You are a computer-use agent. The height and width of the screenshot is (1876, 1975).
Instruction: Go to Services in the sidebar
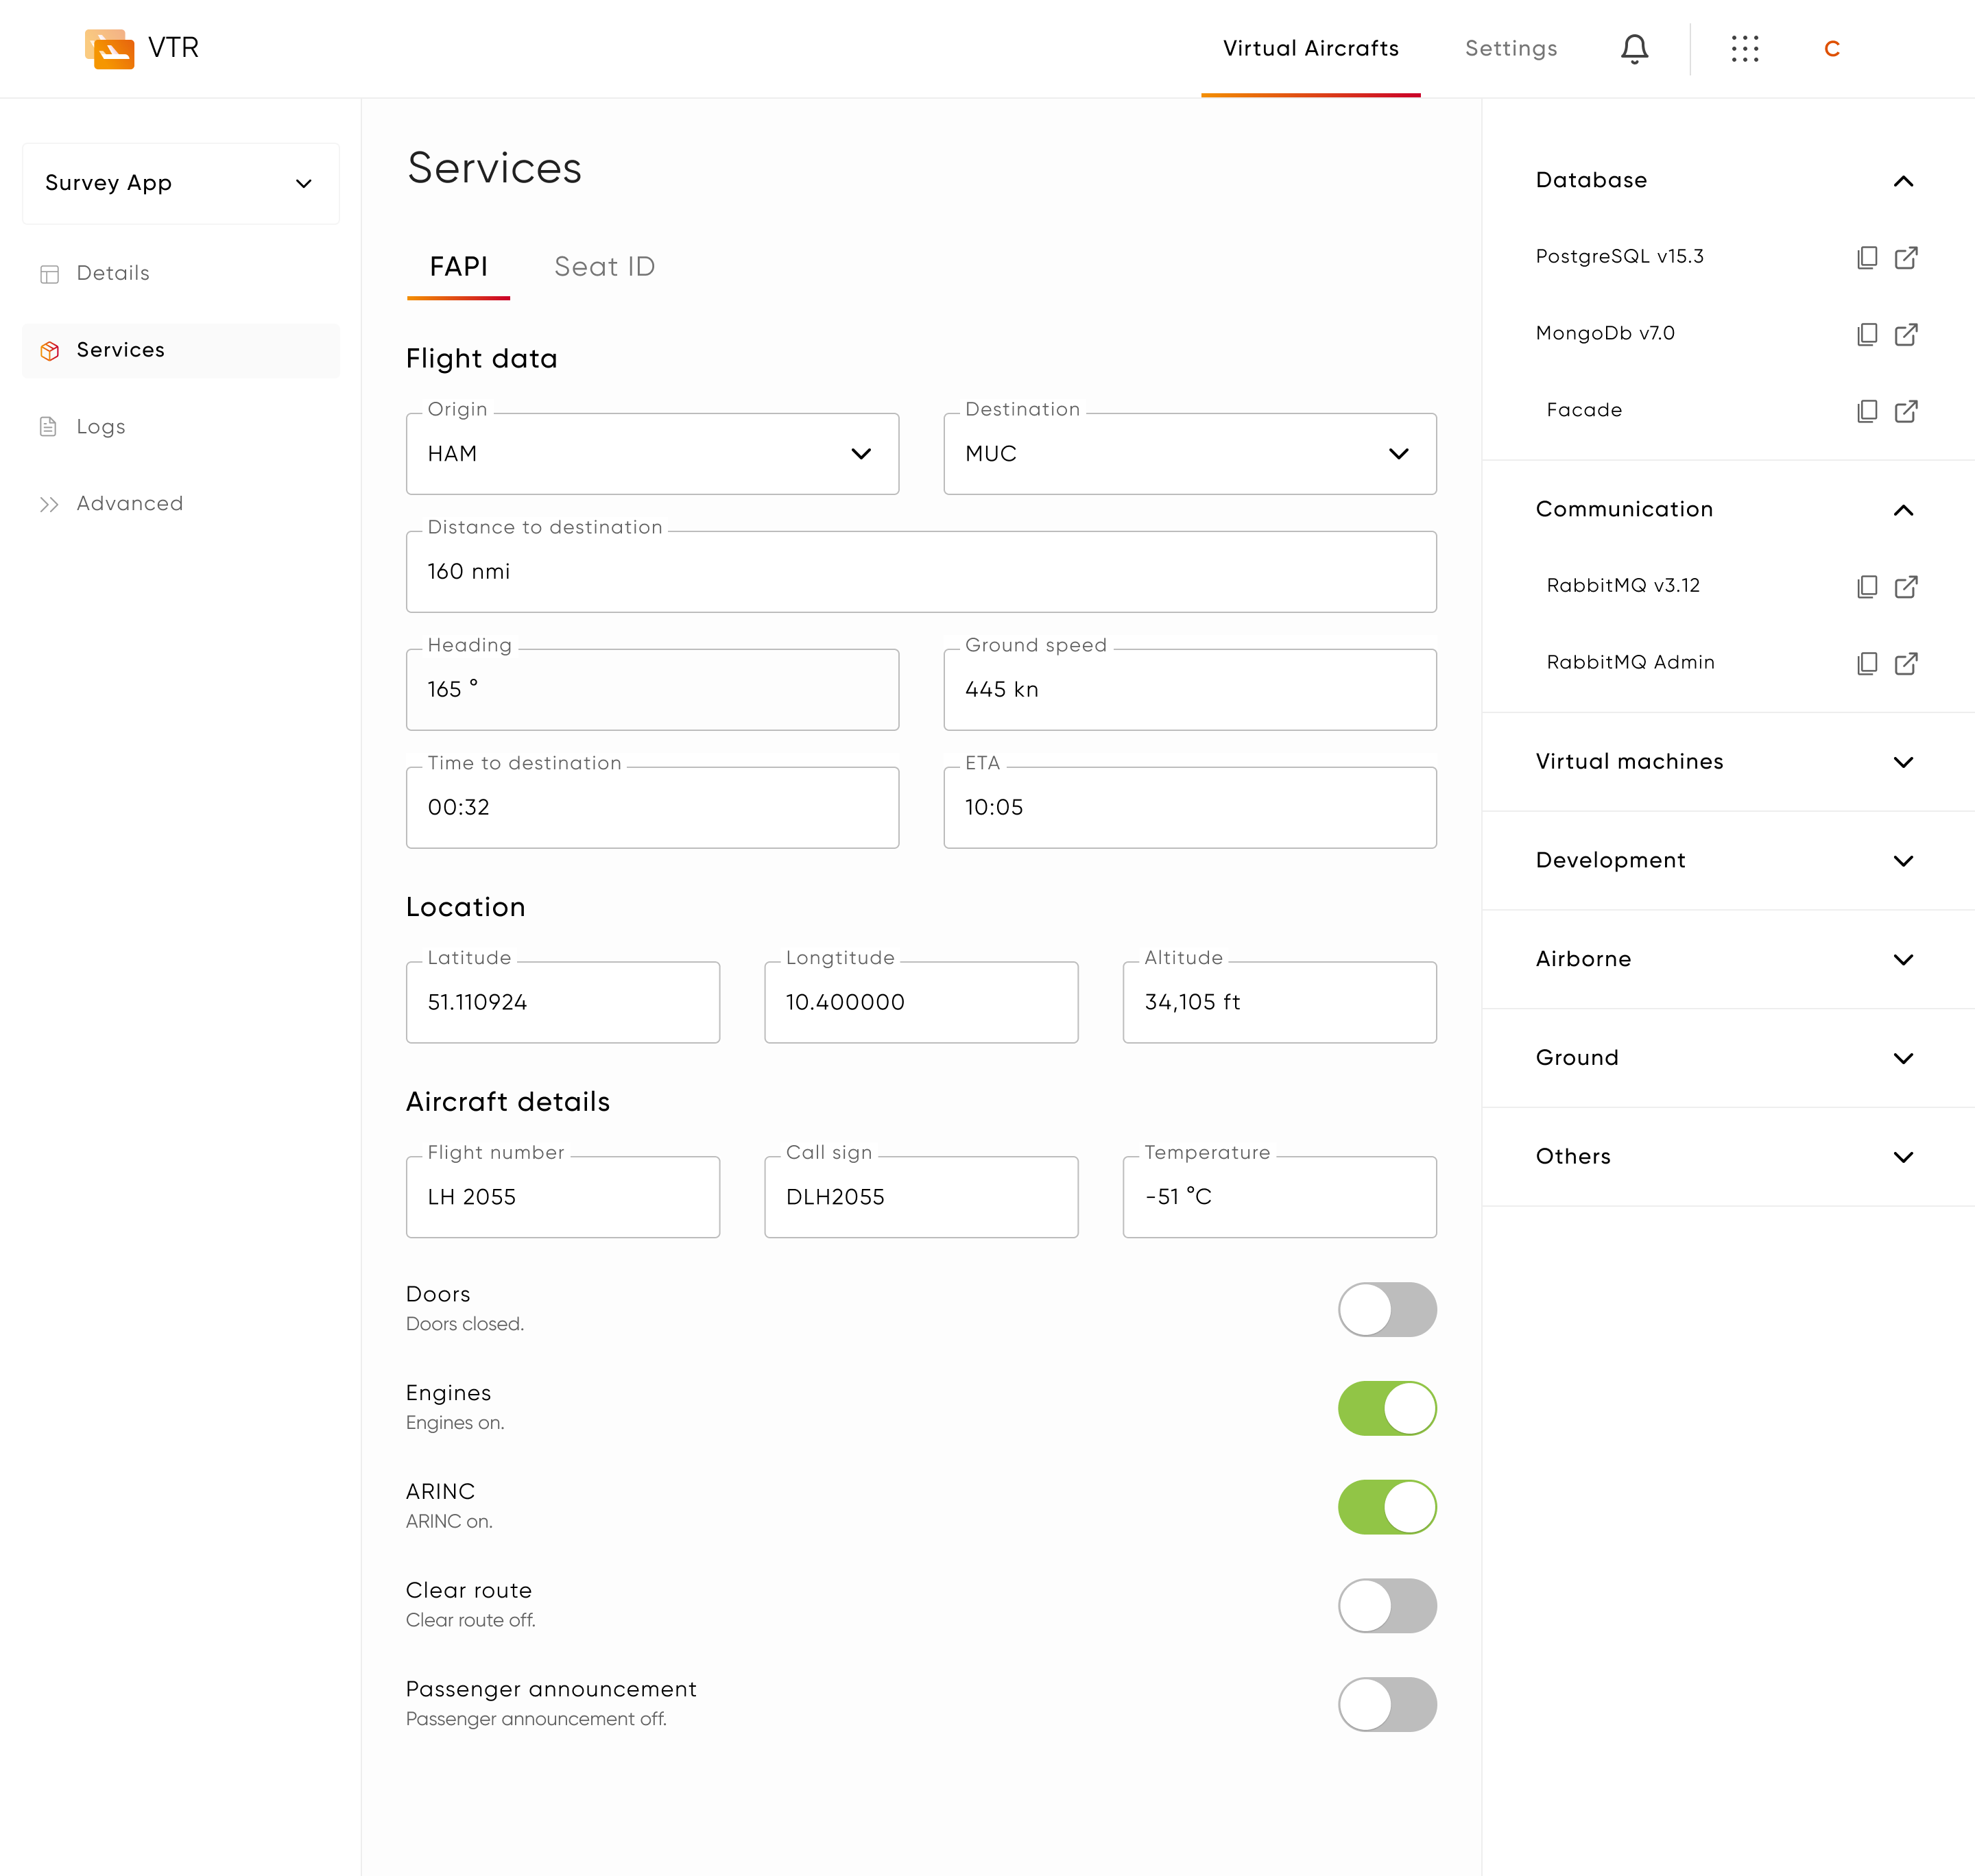[x=120, y=350]
